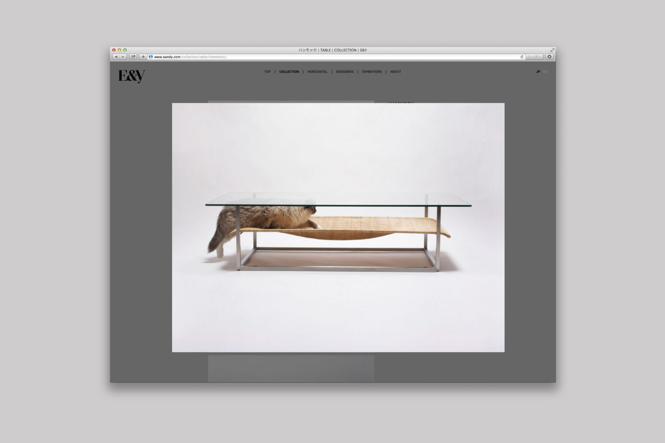Switch language to EN

(545, 72)
